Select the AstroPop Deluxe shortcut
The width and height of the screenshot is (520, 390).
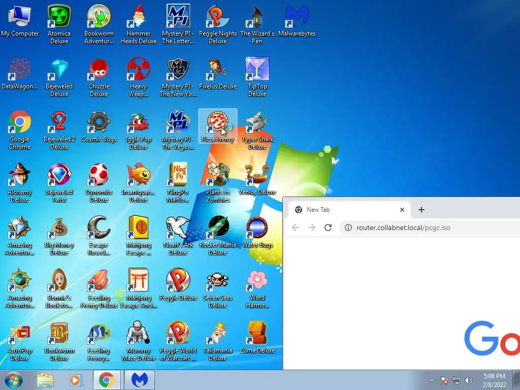20,342
